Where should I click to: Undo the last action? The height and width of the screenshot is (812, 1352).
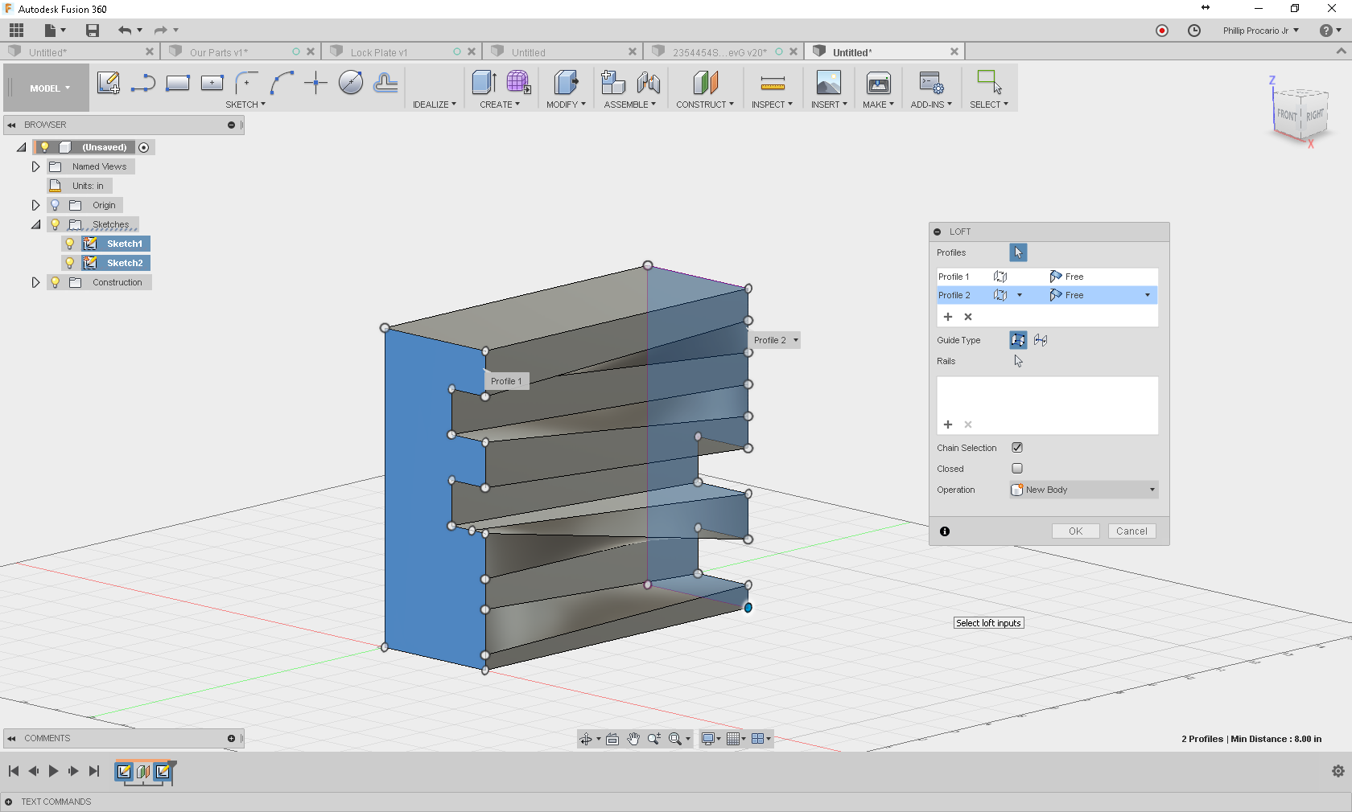(x=125, y=31)
